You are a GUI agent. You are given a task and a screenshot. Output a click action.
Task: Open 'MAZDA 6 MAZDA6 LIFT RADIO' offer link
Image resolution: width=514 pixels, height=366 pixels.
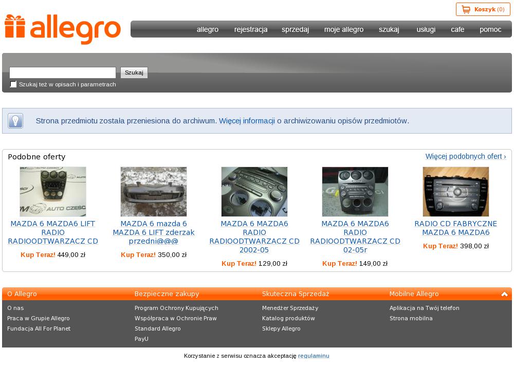click(53, 232)
